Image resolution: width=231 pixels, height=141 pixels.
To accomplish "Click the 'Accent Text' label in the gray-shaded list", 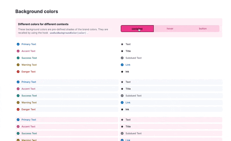I will [28, 89].
